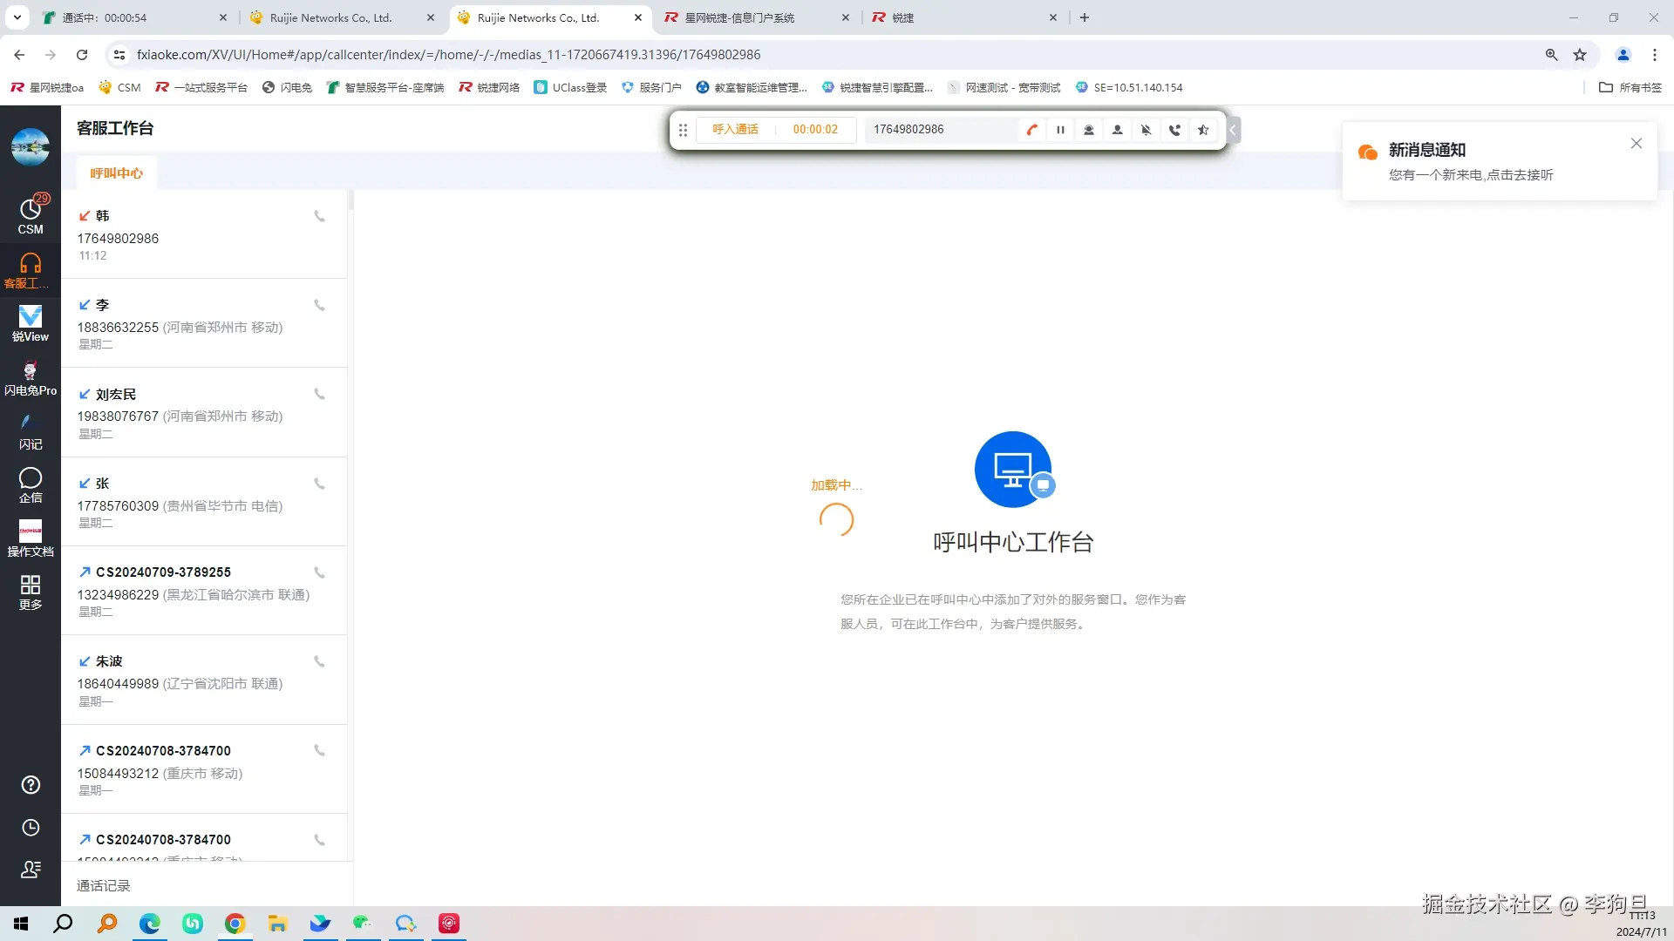Open the 通话记录 link at bottom
The width and height of the screenshot is (1674, 941).
pyautogui.click(x=103, y=885)
